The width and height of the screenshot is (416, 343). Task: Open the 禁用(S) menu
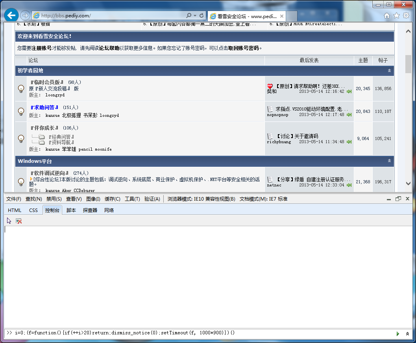pos(54,199)
